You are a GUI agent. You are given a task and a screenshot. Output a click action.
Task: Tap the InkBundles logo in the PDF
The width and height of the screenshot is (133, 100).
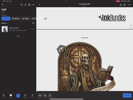(x=112, y=18)
